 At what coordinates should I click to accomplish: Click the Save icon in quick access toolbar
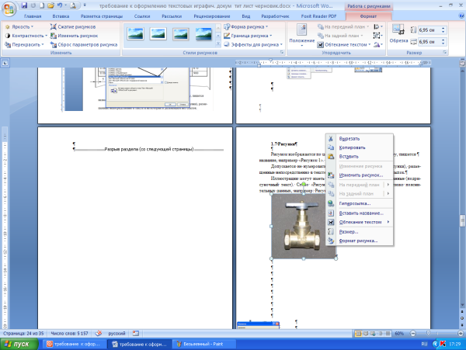24,5
